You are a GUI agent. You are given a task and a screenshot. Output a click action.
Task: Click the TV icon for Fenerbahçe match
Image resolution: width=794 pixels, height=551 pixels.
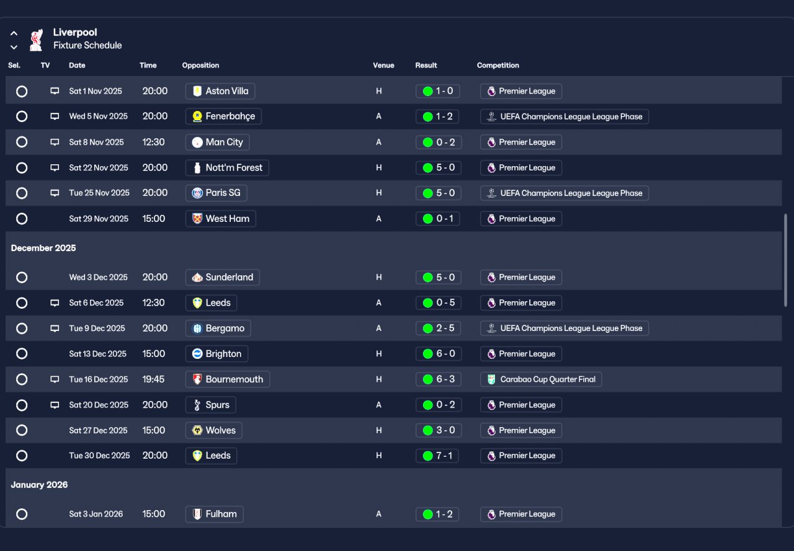point(55,117)
